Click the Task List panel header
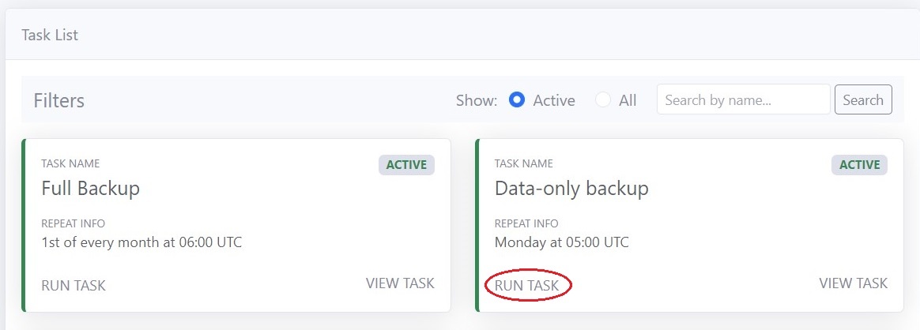The height and width of the screenshot is (330, 920). (50, 36)
